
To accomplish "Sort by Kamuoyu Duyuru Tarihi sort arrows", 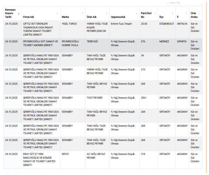I will [x=19, y=13].
